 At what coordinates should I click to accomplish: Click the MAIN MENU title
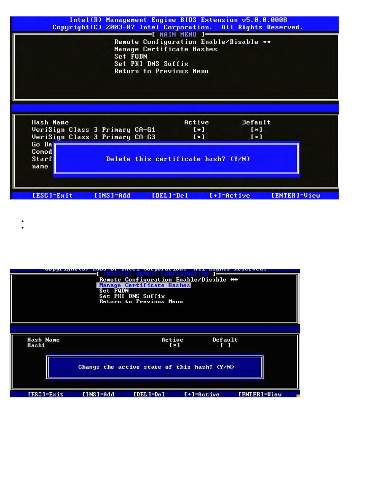[x=178, y=35]
